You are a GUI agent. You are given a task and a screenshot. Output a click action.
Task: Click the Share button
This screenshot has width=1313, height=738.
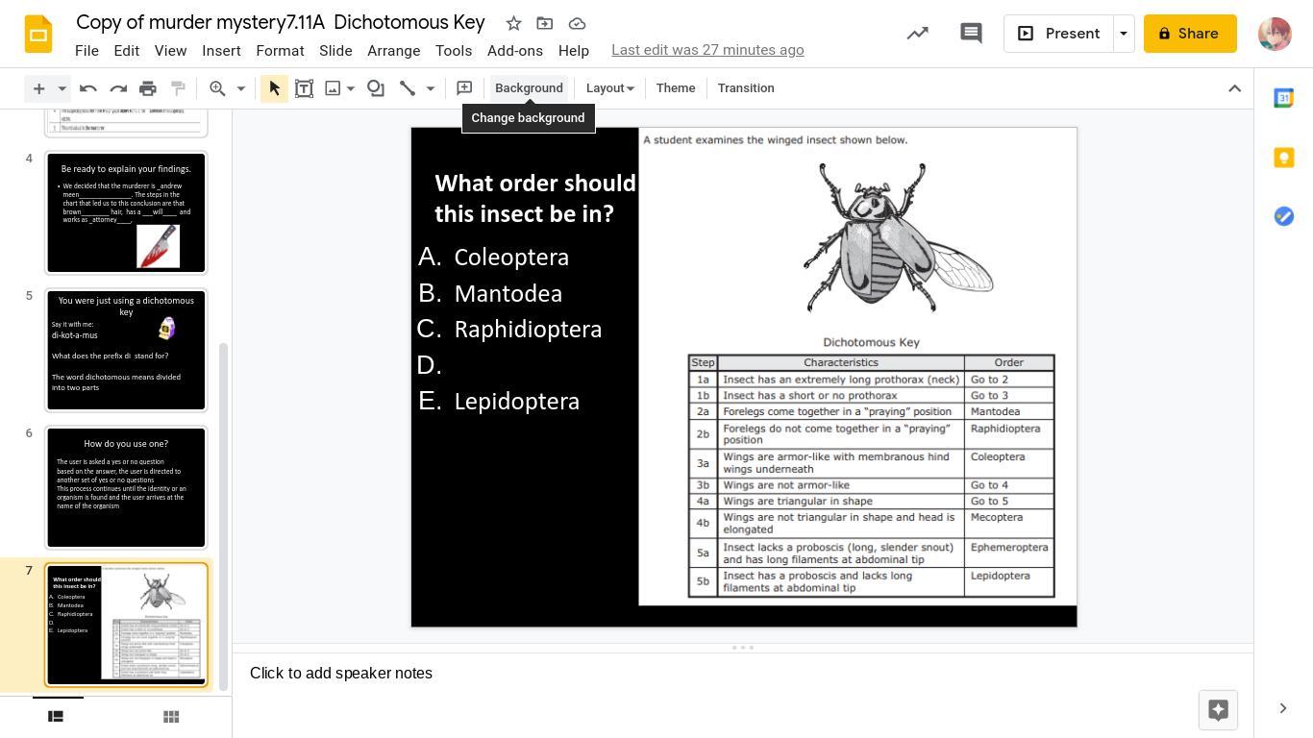tap(1190, 34)
